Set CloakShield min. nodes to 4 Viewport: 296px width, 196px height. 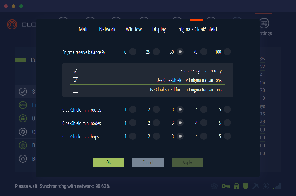pos(204,123)
